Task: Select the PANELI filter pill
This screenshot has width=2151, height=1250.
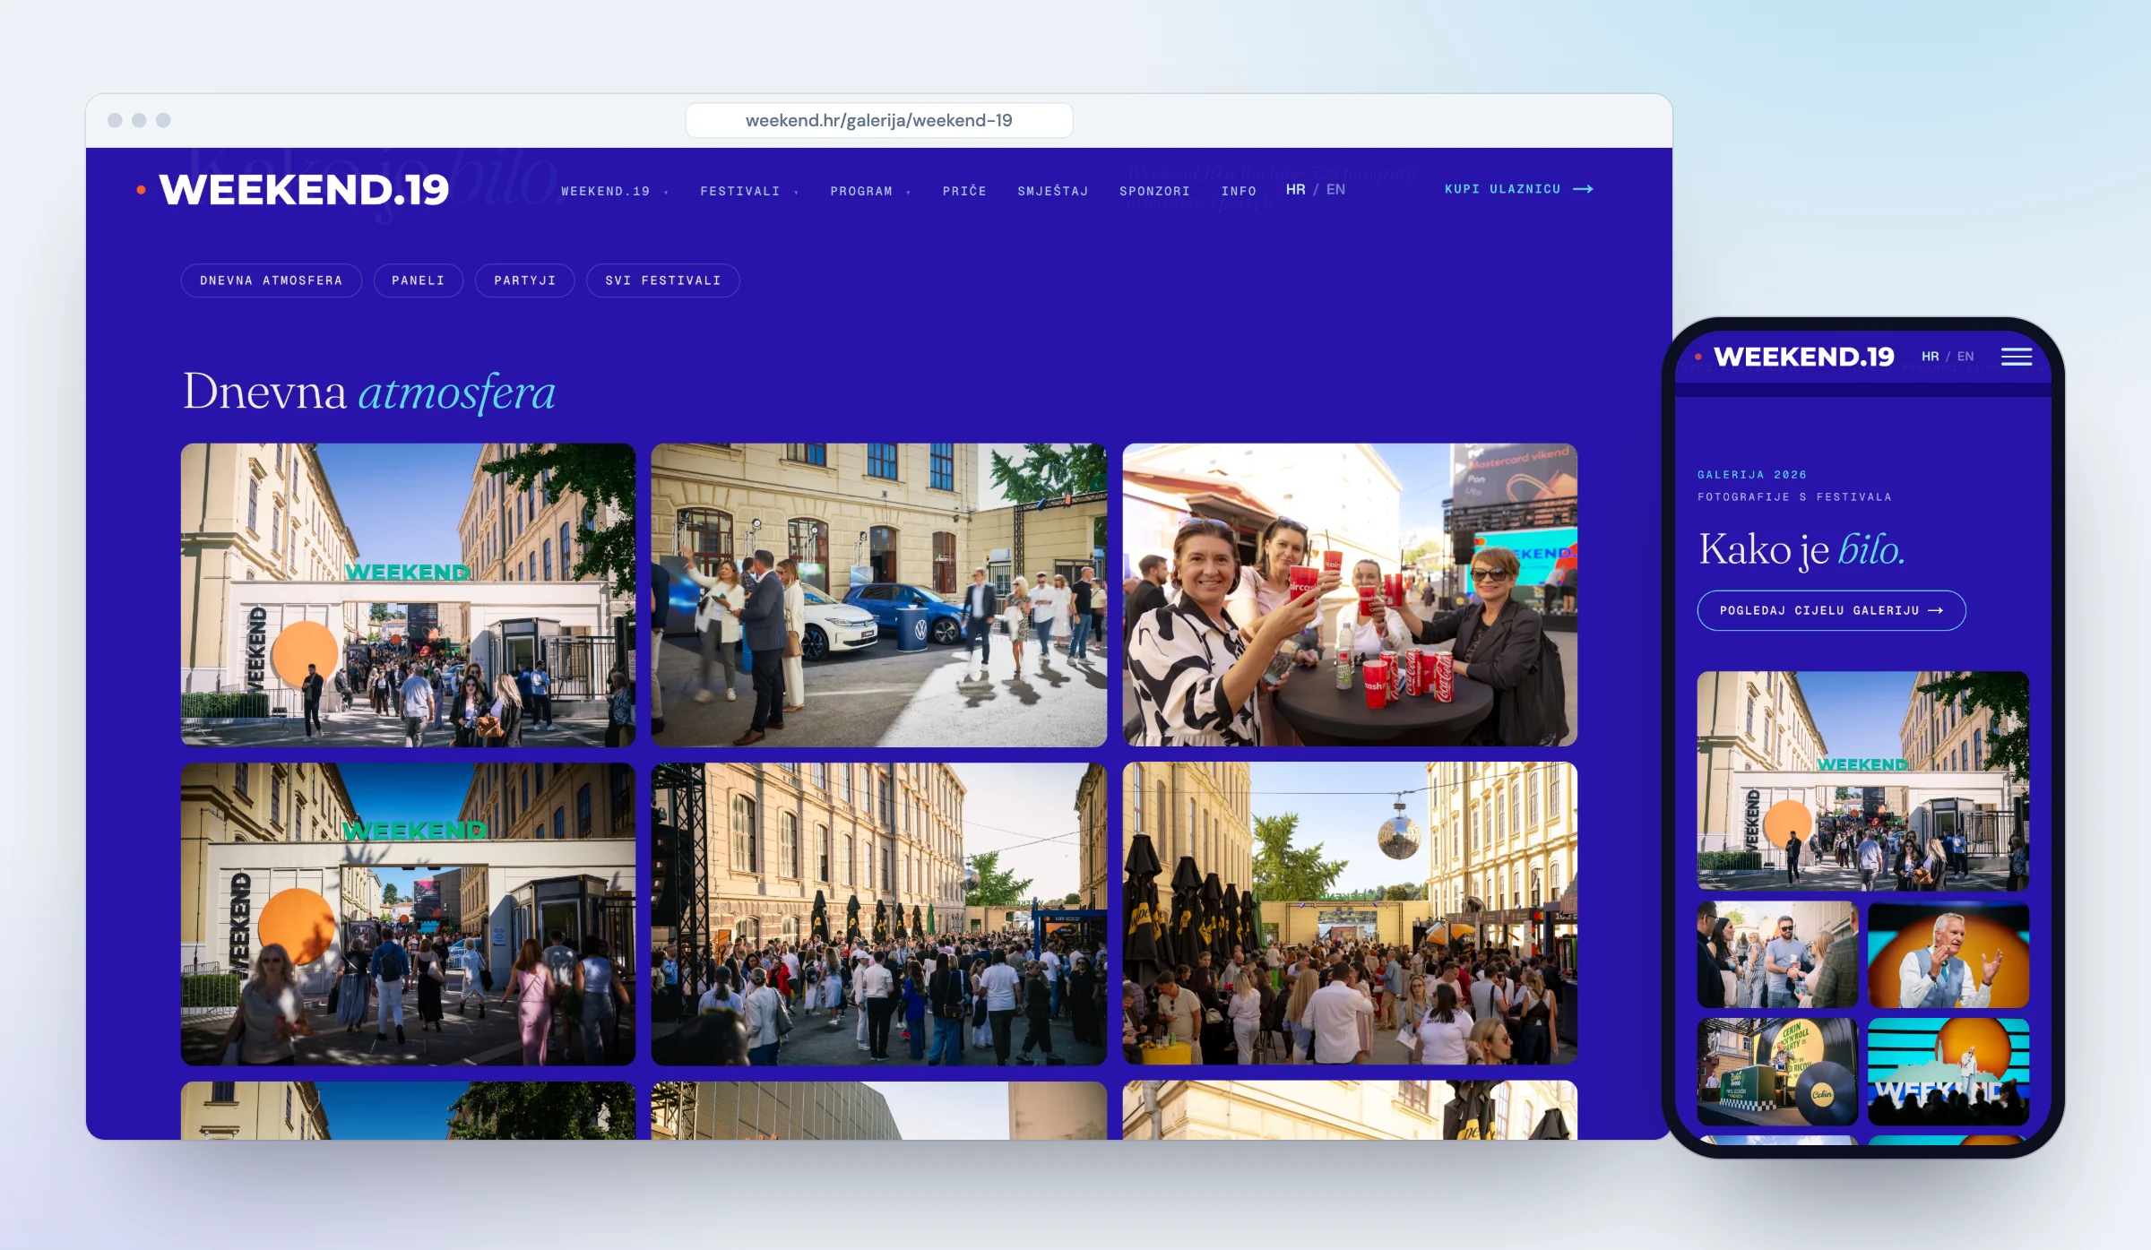Action: [419, 280]
